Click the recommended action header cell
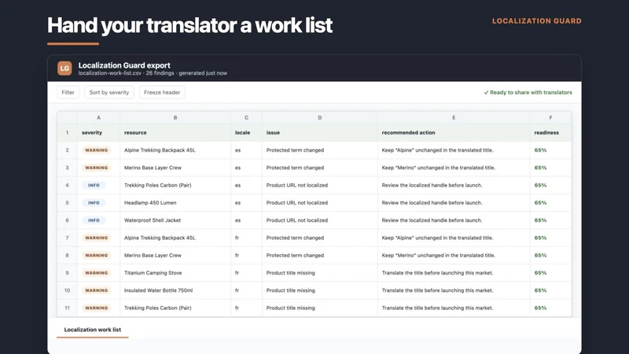This screenshot has width=629, height=354. tap(454, 132)
